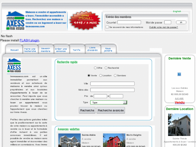Open the Nous joindre tab
The height and width of the screenshot is (147, 196).
click(108, 50)
